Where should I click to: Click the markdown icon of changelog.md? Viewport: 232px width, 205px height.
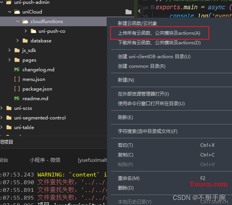tap(17, 69)
